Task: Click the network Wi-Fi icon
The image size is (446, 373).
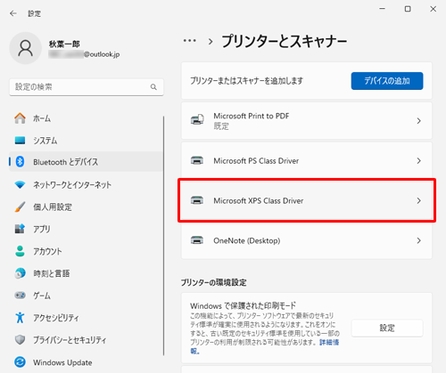Action: click(x=20, y=185)
